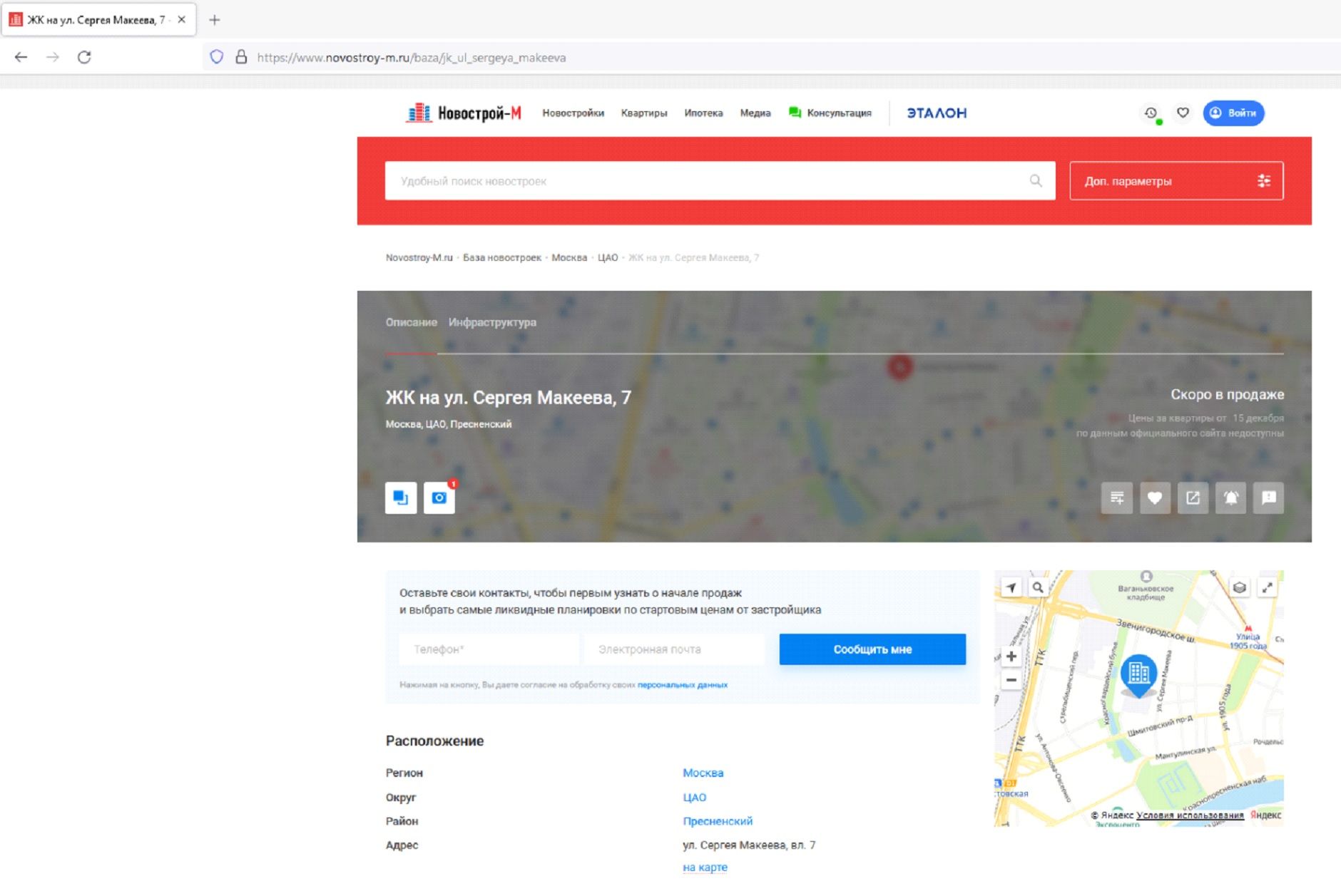Switch map layers with layers icon
This screenshot has width=1341, height=886.
tap(1241, 587)
